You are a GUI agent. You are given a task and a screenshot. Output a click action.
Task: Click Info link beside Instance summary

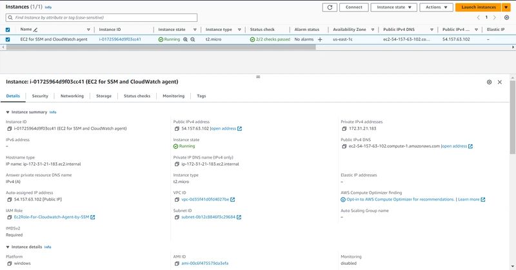click(x=53, y=113)
